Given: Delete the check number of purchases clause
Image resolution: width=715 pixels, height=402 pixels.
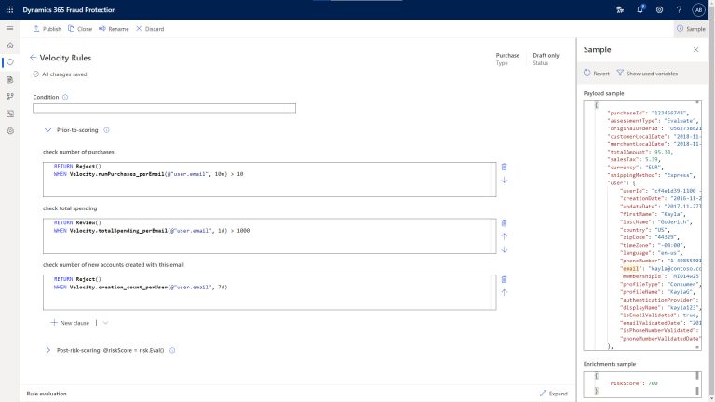Looking at the screenshot, I should 504,167.
